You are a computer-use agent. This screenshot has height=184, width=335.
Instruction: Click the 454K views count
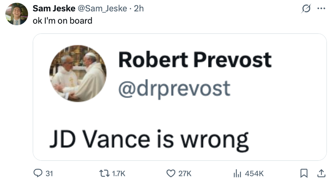click(x=254, y=173)
